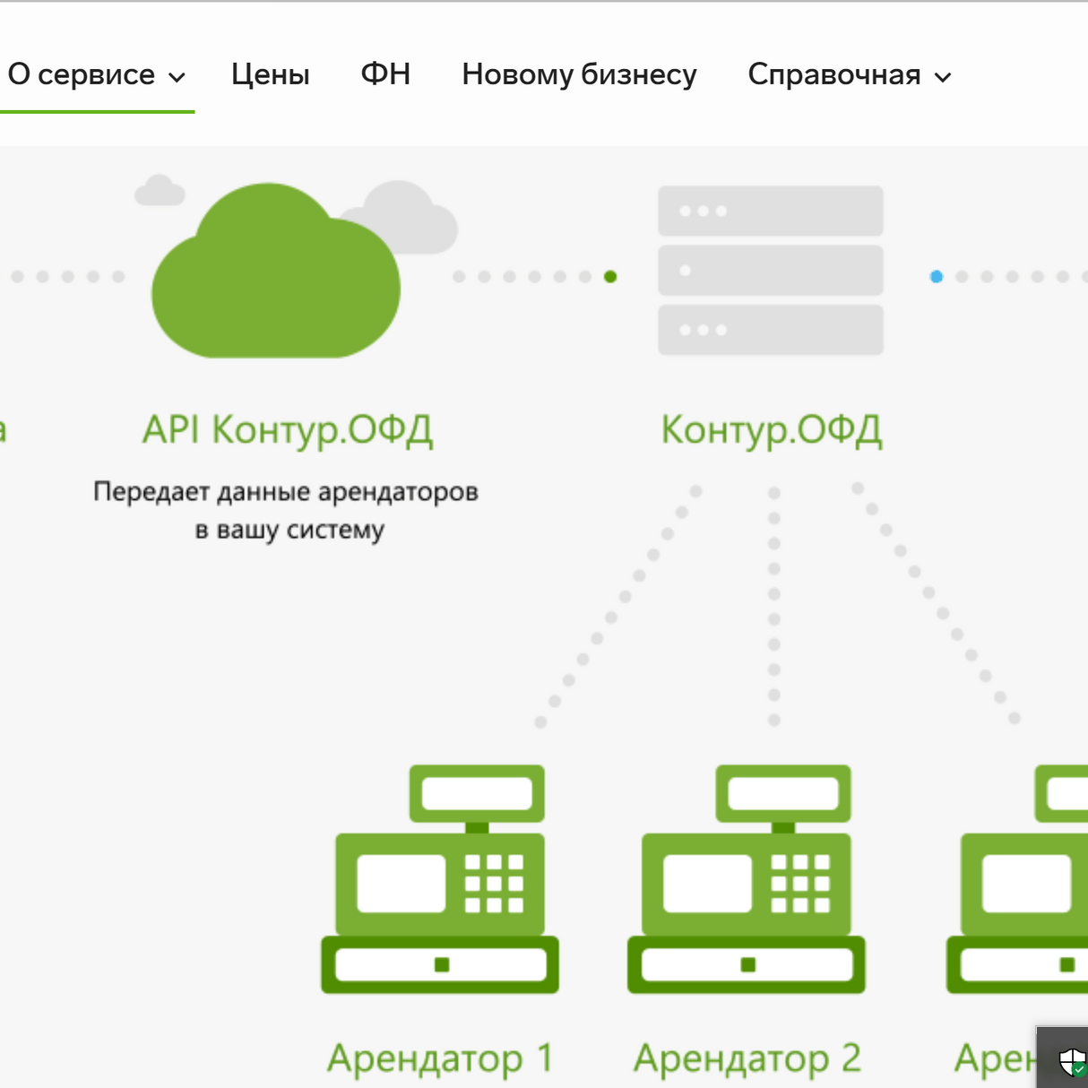Click the gray server rack icon
Viewport: 1088px width, 1088px height.
coord(771,270)
